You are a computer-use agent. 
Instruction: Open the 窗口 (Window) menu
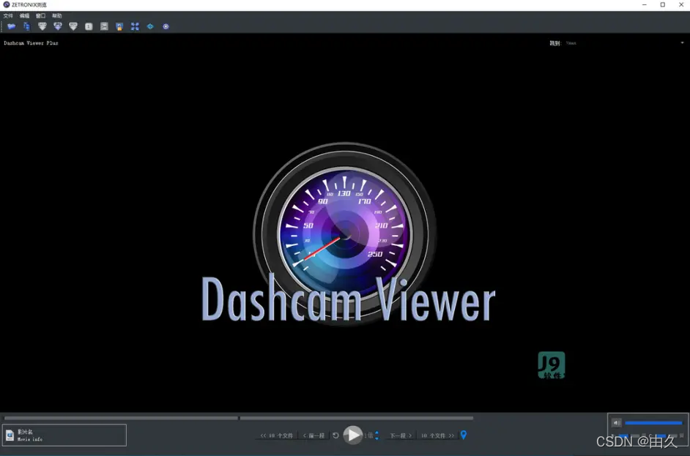click(x=40, y=15)
